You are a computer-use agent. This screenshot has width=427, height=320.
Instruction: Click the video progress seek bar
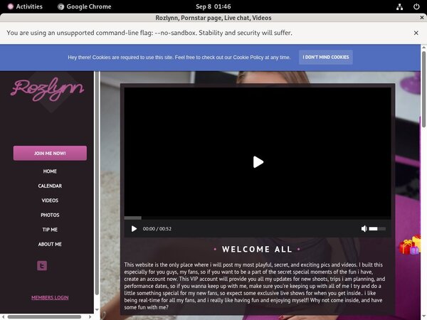[257, 218]
